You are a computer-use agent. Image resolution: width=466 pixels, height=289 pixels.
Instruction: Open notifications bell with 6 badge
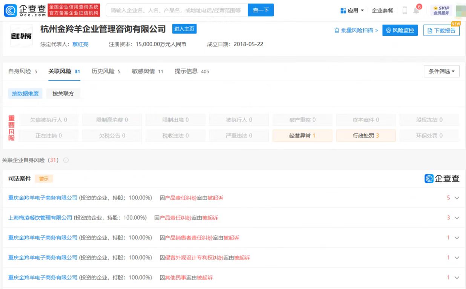click(x=417, y=10)
